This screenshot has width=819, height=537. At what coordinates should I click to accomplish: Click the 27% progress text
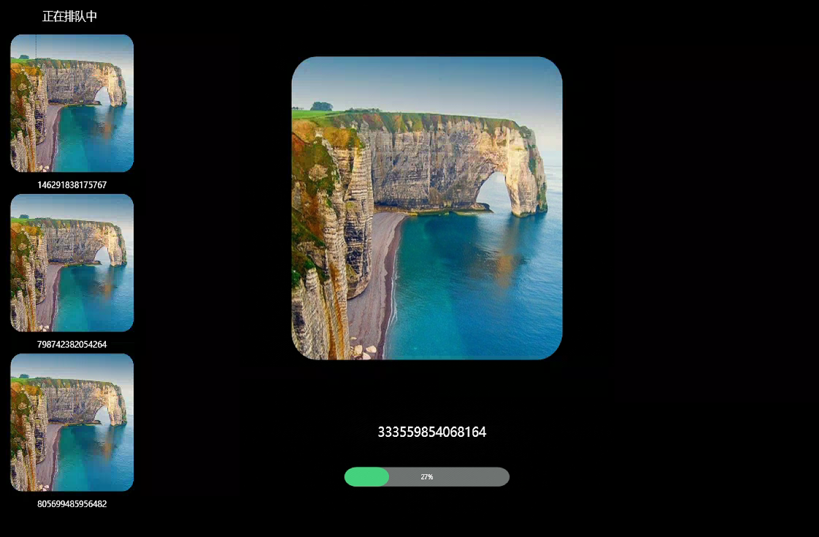426,477
